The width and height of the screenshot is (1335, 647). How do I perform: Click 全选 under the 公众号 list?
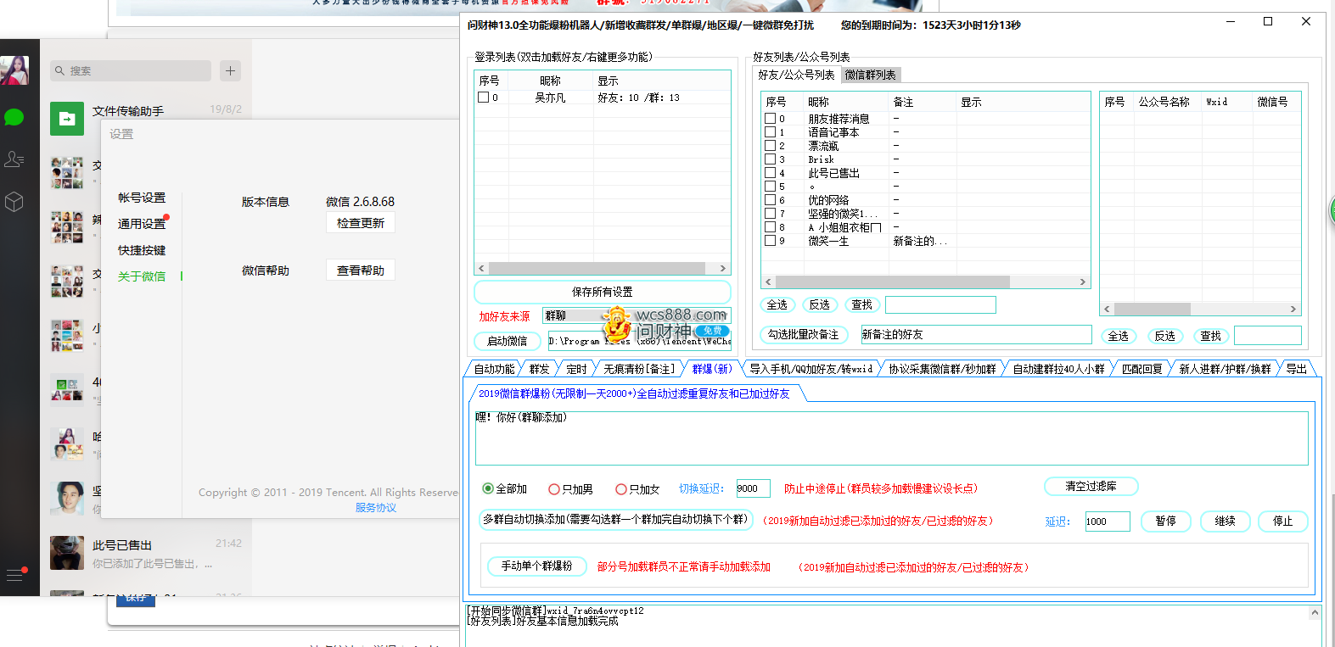[x=1119, y=336]
